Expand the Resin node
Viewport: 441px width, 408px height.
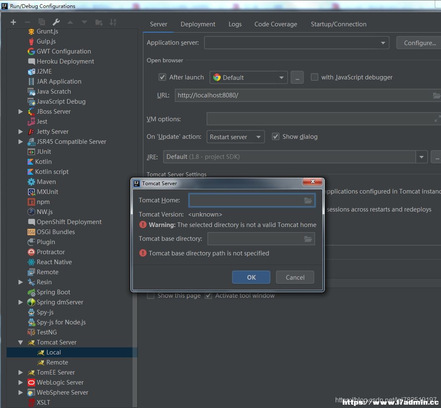click(20, 282)
